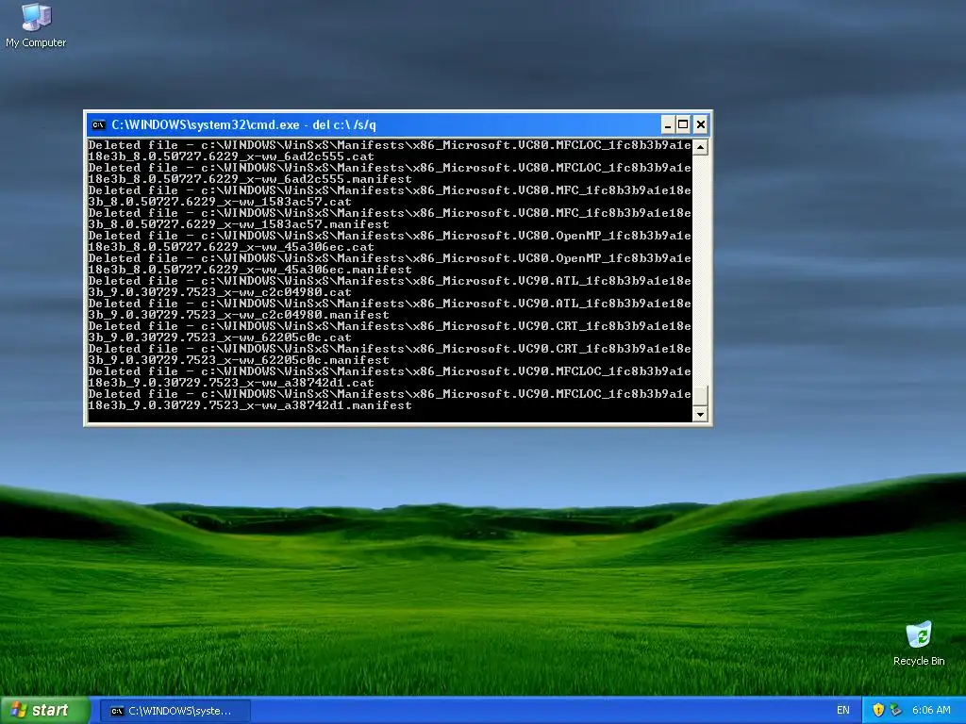Click the Safely Remove Hardware tray icon

896,711
